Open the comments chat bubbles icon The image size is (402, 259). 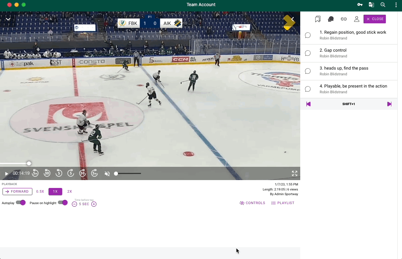point(331,19)
